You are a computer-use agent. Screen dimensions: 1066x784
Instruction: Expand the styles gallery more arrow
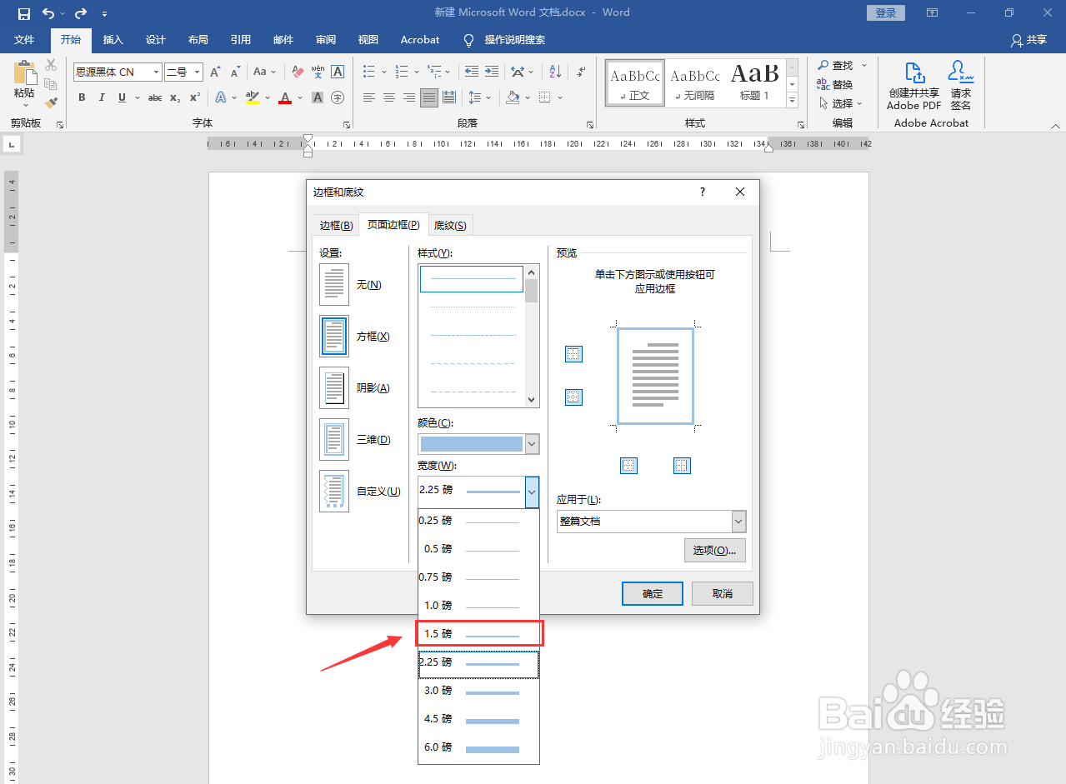792,101
